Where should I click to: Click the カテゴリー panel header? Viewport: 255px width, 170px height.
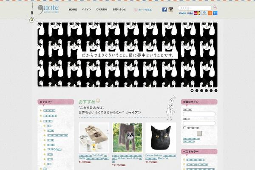(56, 102)
